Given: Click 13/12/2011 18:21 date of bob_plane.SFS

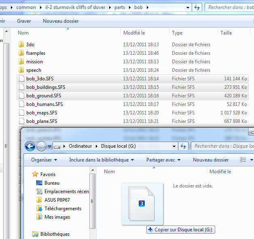Looking at the screenshot, I should (141, 121).
